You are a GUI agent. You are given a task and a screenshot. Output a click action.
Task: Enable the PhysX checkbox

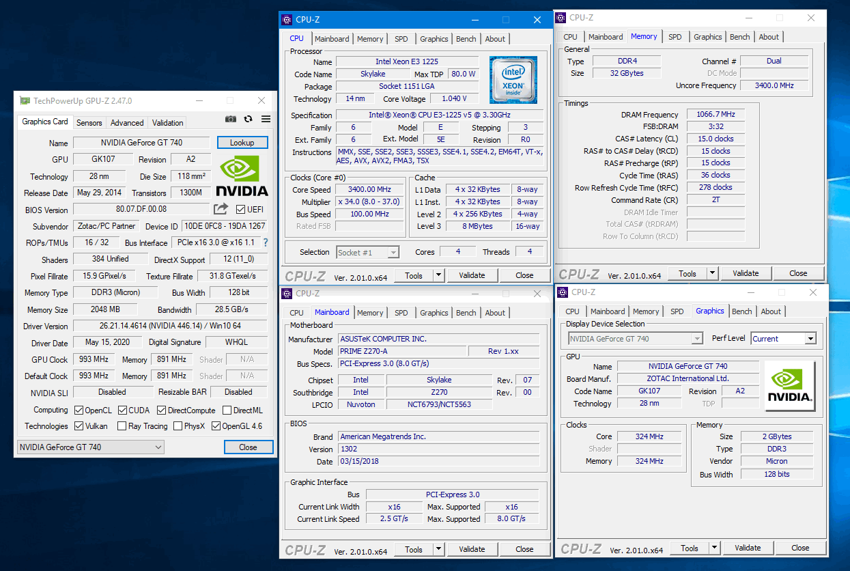pos(178,426)
